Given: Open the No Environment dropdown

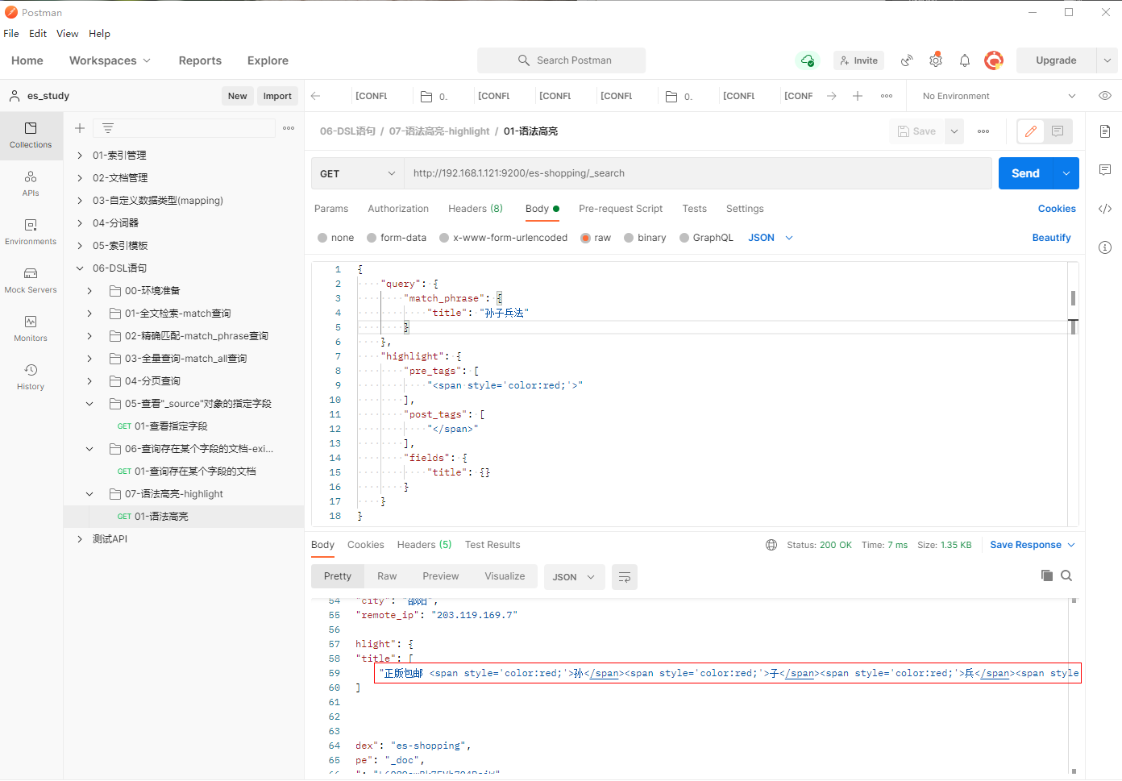Looking at the screenshot, I should 998,96.
